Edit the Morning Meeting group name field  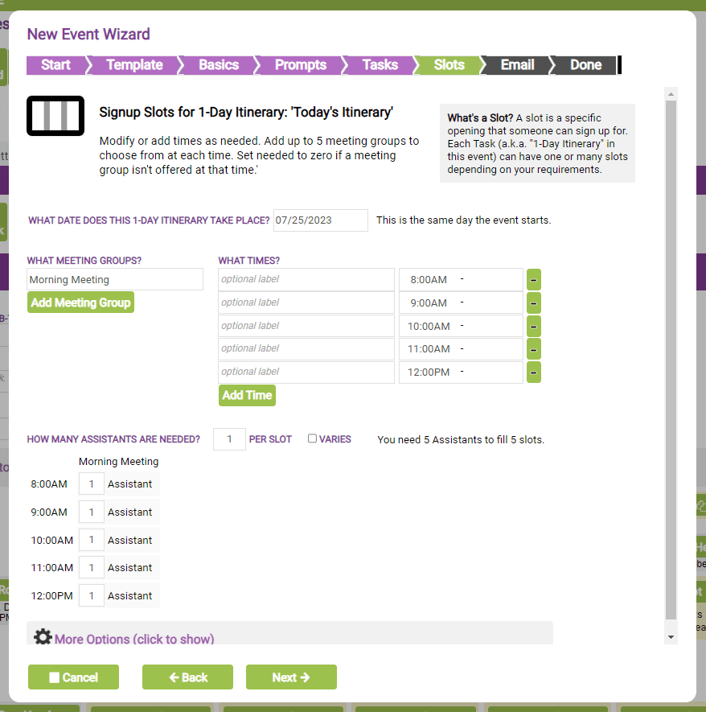click(x=114, y=279)
